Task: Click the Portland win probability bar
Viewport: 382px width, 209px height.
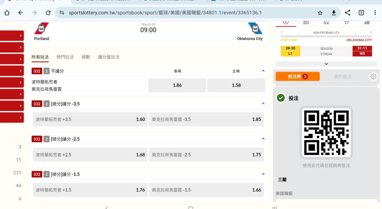Action: (303, 36)
